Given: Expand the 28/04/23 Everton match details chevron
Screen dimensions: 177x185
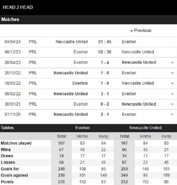Looking at the screenshot, I should [172, 62].
